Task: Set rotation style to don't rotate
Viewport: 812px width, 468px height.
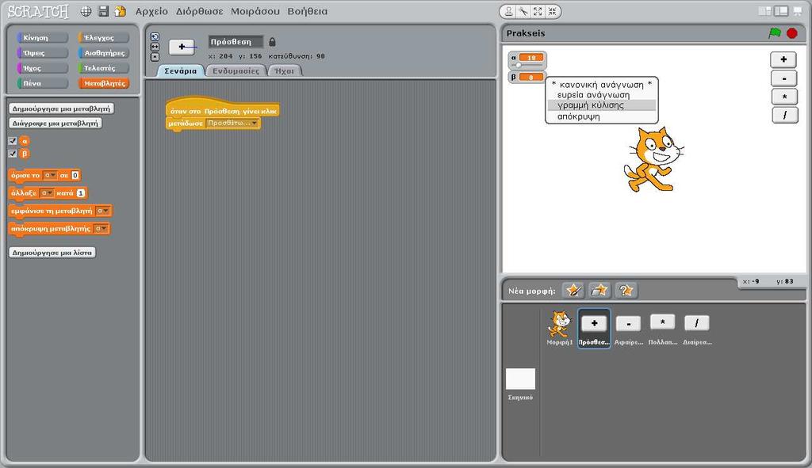Action: point(155,57)
